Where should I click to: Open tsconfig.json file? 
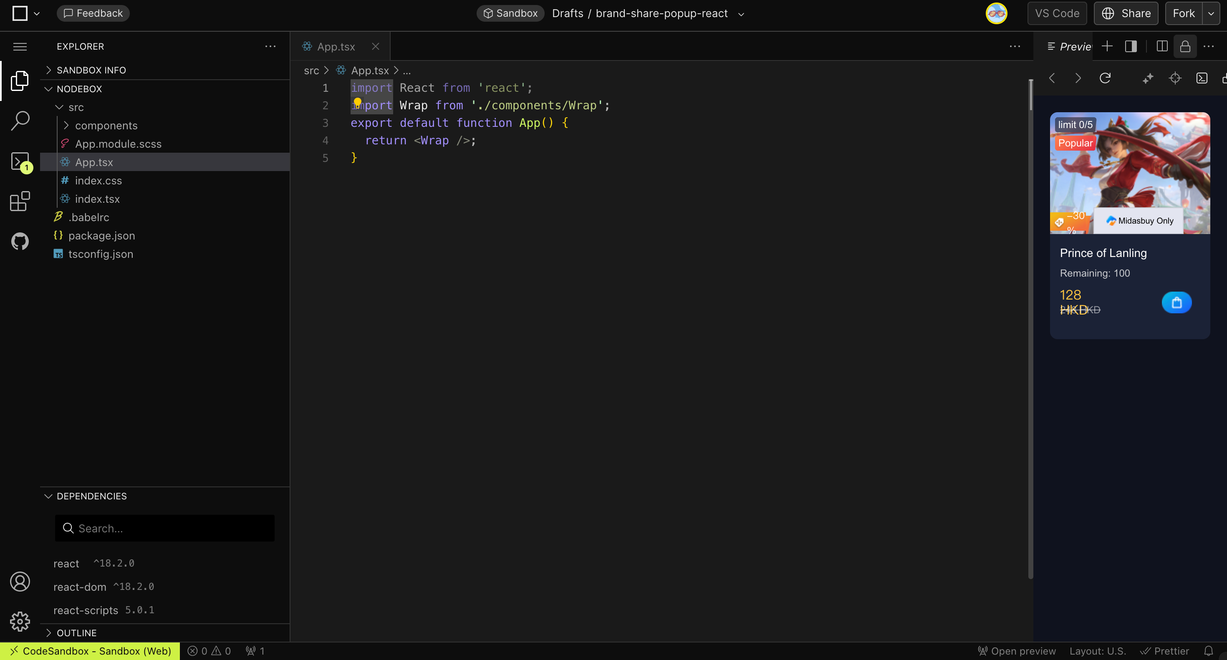point(165,254)
